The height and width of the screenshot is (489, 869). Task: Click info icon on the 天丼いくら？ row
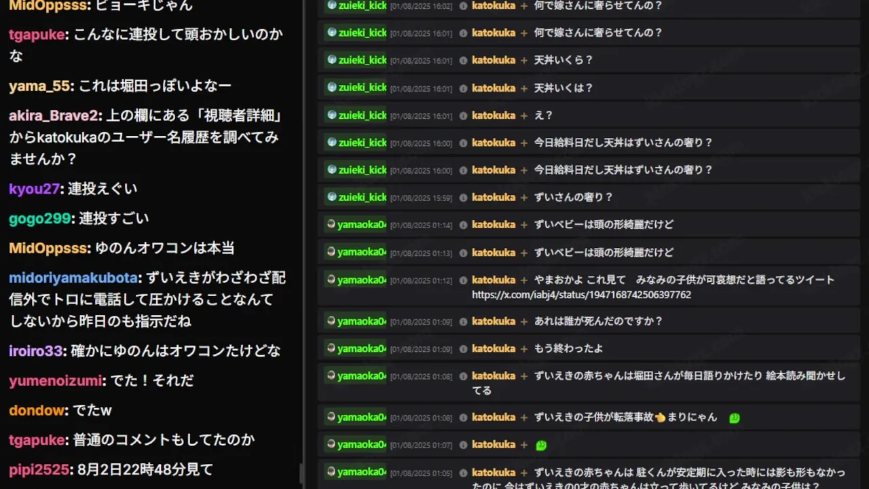click(x=463, y=60)
